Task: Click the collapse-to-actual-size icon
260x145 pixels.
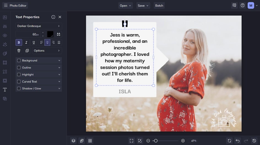Action: [x=140, y=141]
